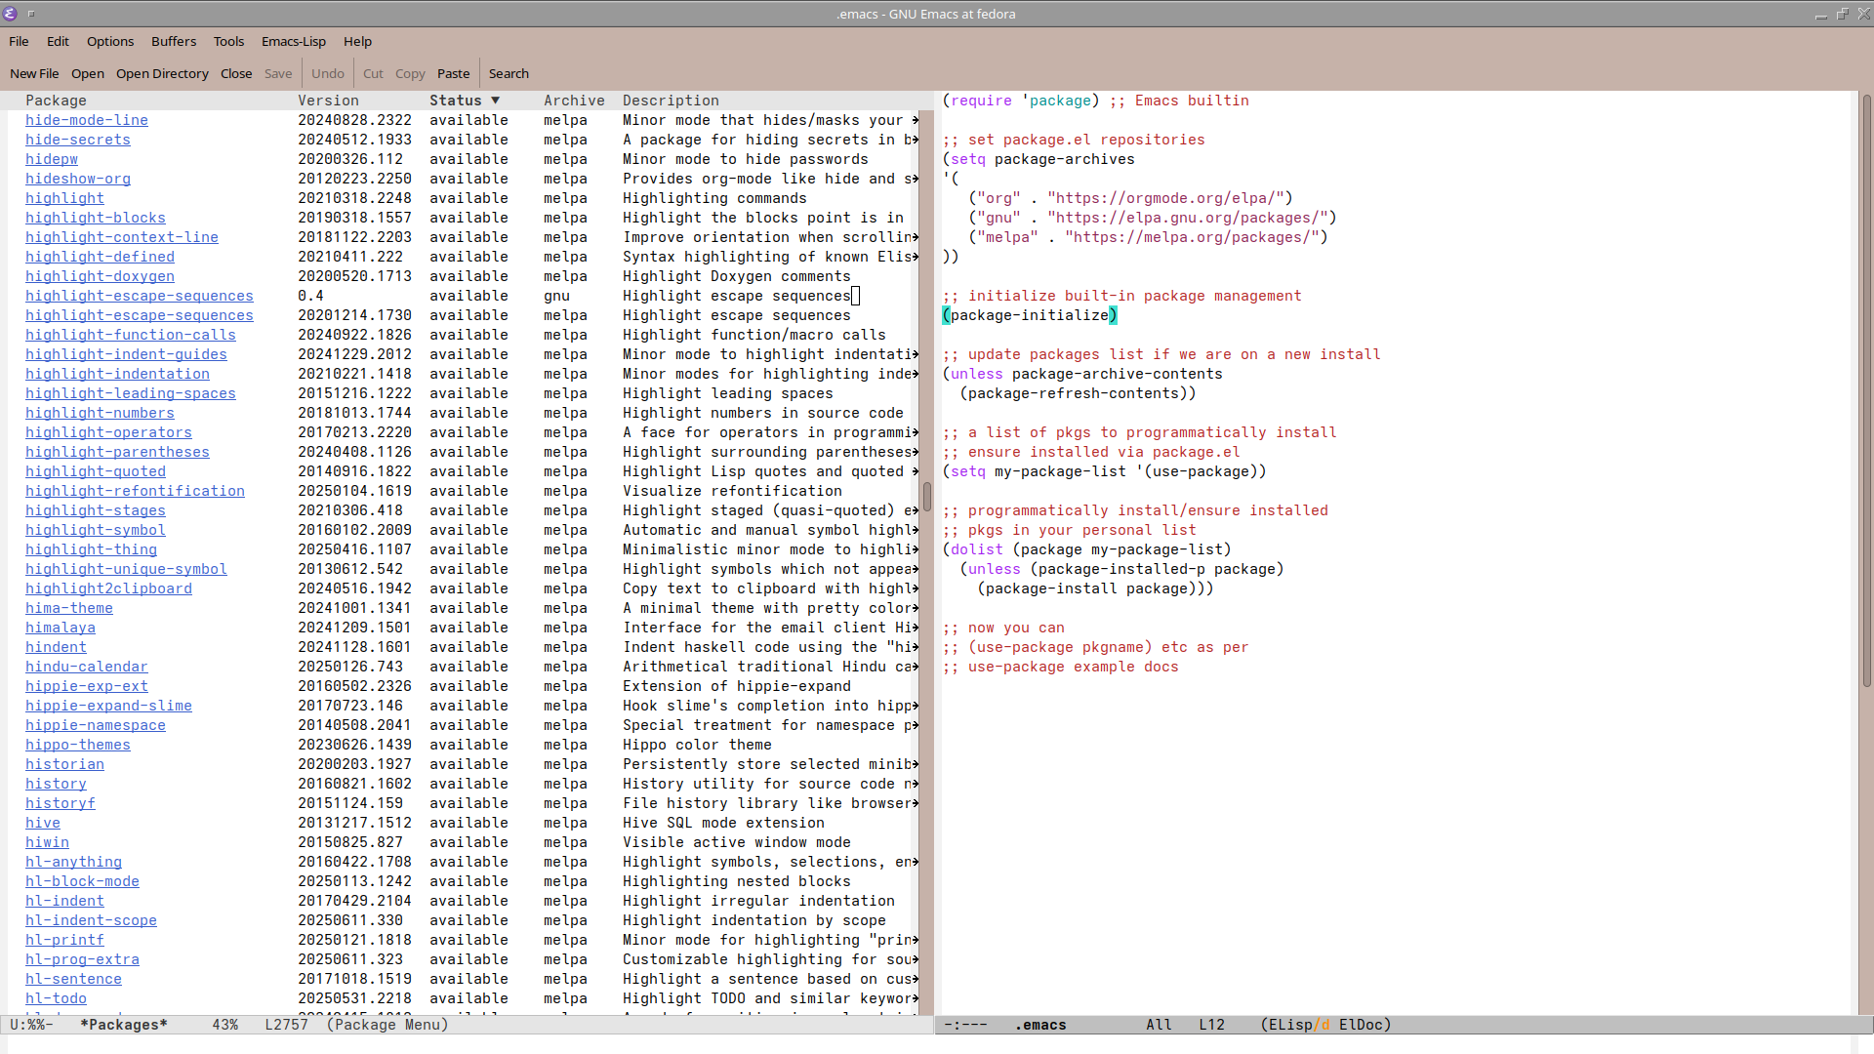The height and width of the screenshot is (1054, 1874).
Task: Open the hideshow-org package link
Action: tap(78, 179)
